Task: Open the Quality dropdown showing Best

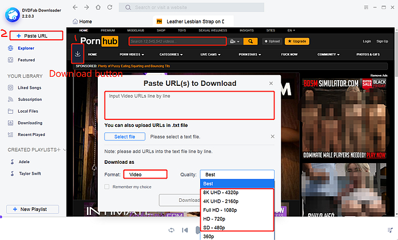Action: pos(237,175)
